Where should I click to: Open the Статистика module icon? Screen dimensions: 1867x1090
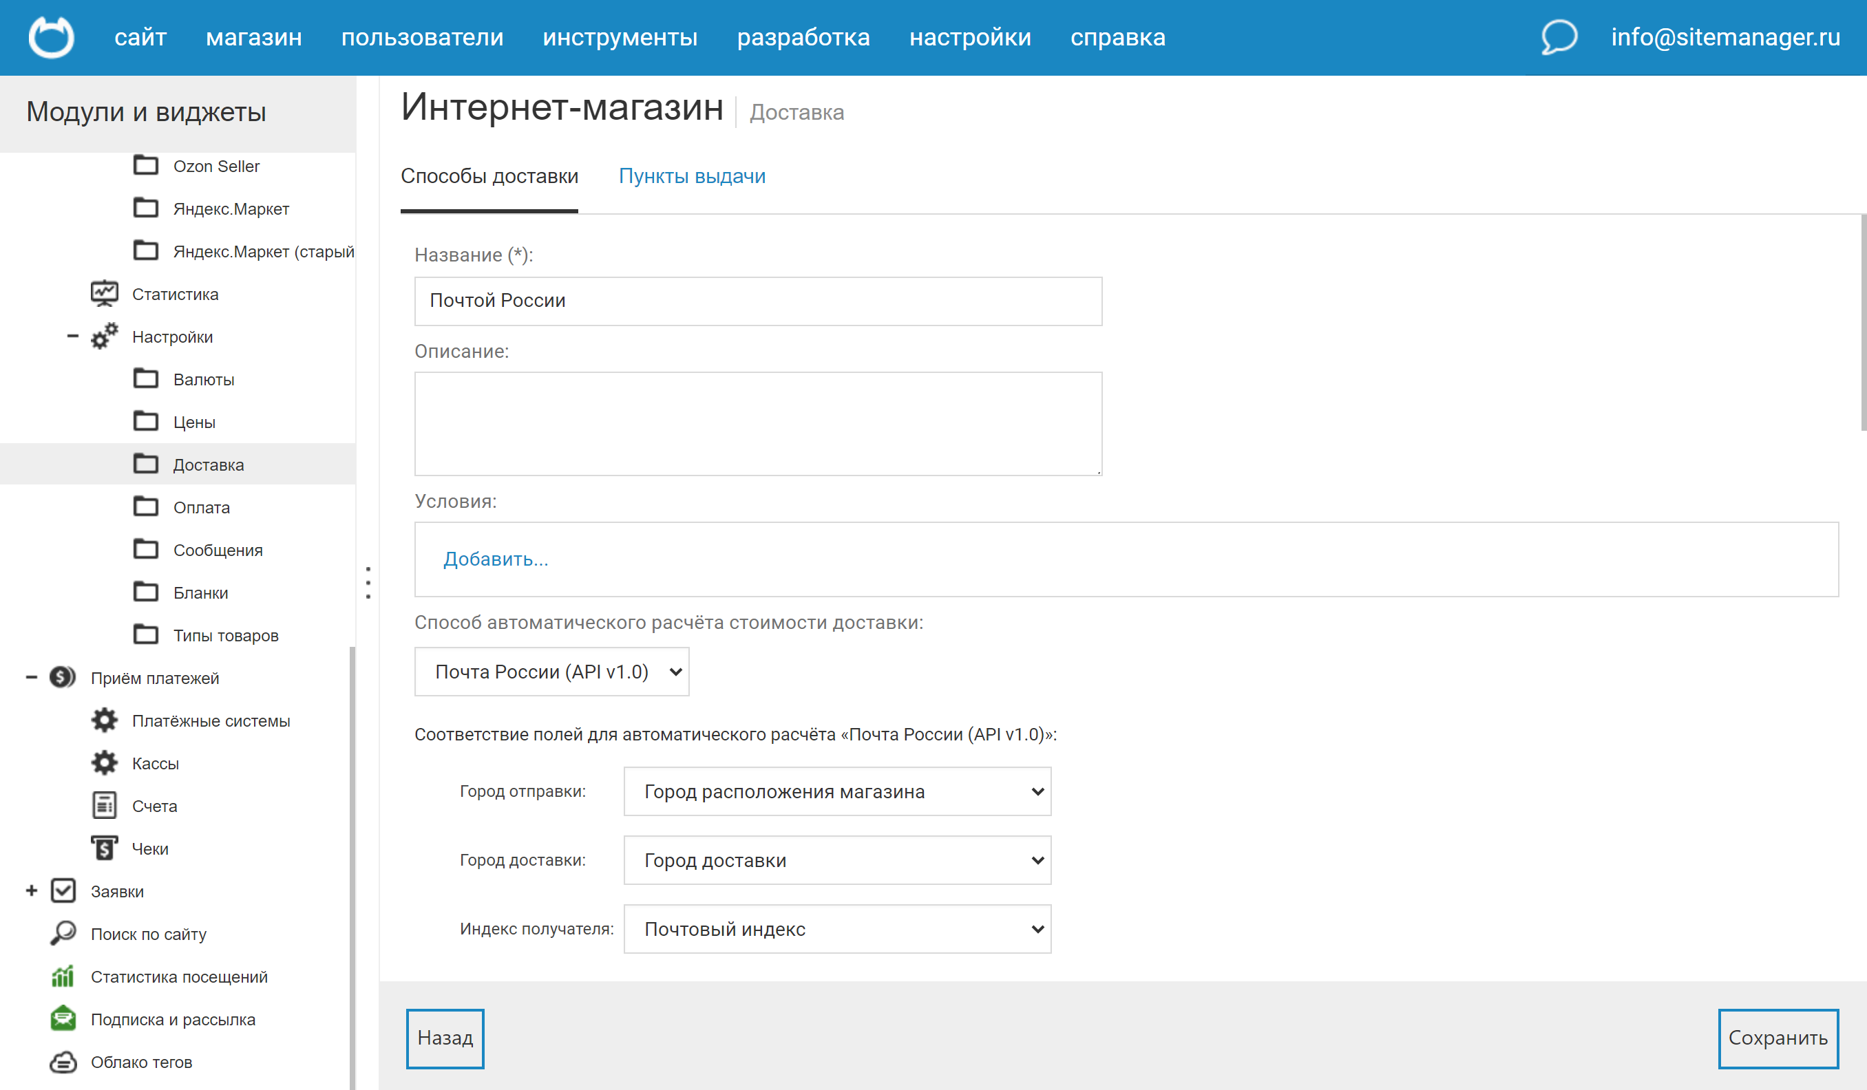tap(105, 292)
